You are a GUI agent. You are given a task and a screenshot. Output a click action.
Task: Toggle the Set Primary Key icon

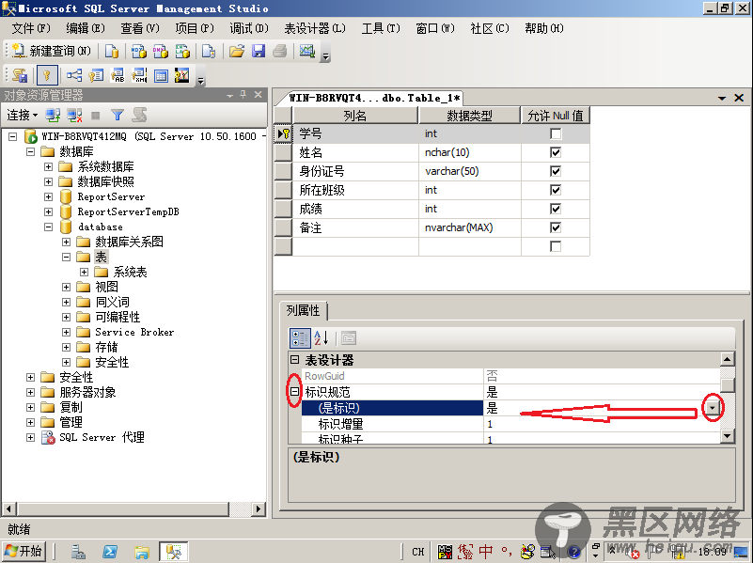[47, 75]
